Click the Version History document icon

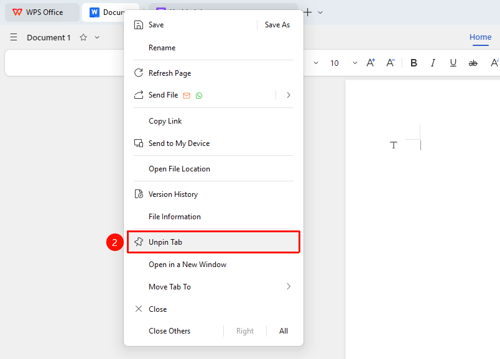click(x=139, y=194)
